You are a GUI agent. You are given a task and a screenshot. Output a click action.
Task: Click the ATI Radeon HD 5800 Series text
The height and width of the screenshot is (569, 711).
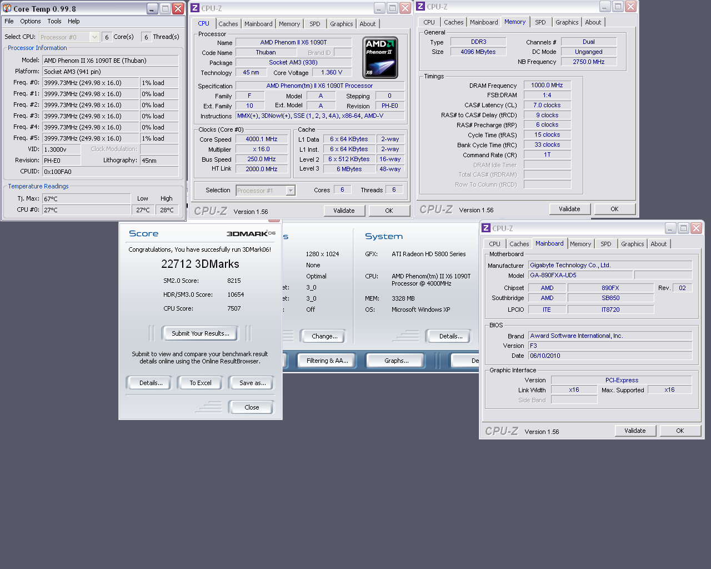point(429,254)
